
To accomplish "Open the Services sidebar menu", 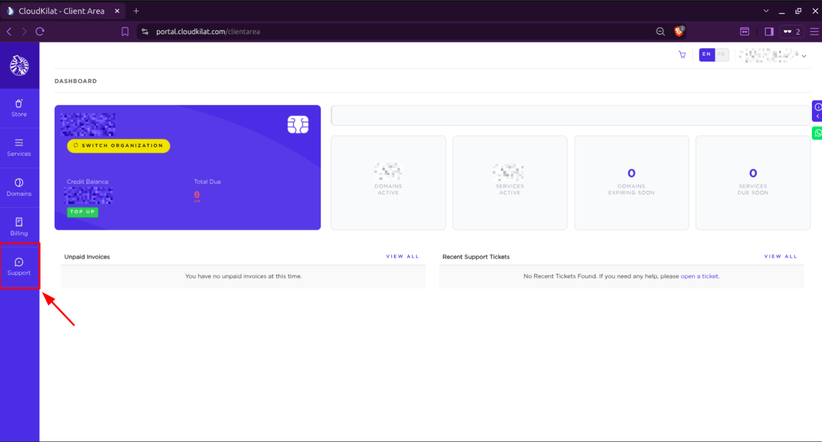I will (x=19, y=148).
